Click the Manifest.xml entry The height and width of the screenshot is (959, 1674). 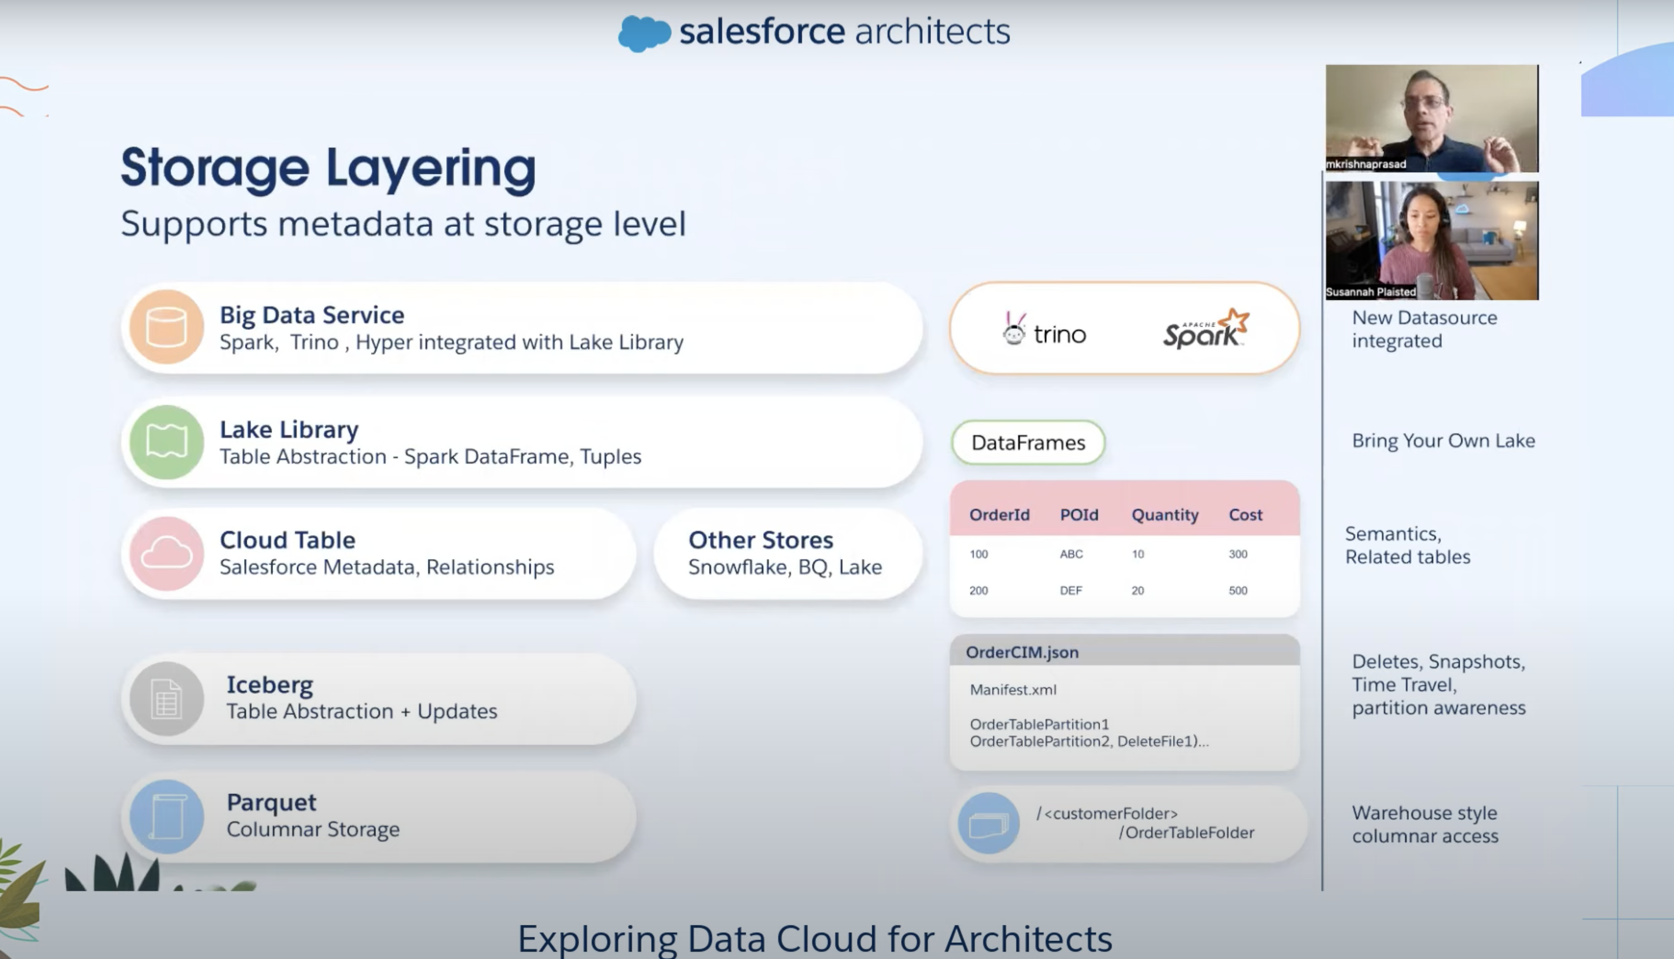pos(1013,690)
